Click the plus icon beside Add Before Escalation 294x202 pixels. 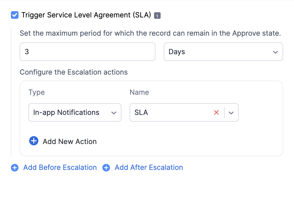(14, 168)
